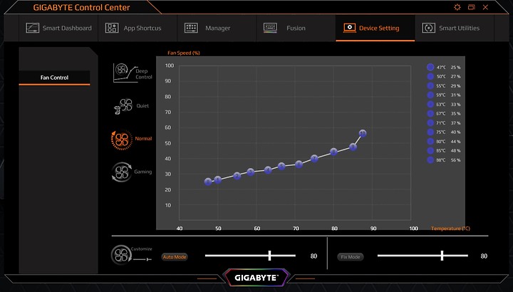Select curve point 2 on the graph
513x292 pixels.
(x=237, y=176)
